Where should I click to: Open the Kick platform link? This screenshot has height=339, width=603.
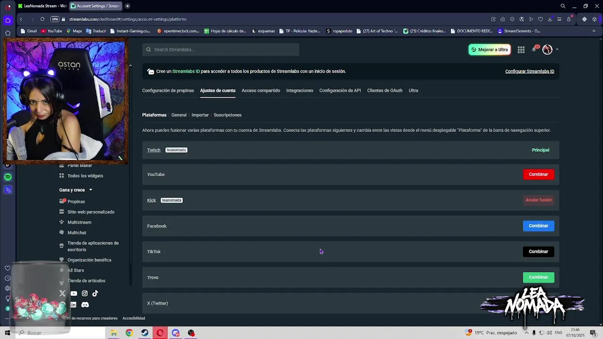point(151,200)
